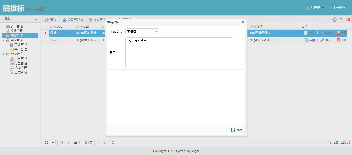Click row number 2 in the grid

pos(45,40)
